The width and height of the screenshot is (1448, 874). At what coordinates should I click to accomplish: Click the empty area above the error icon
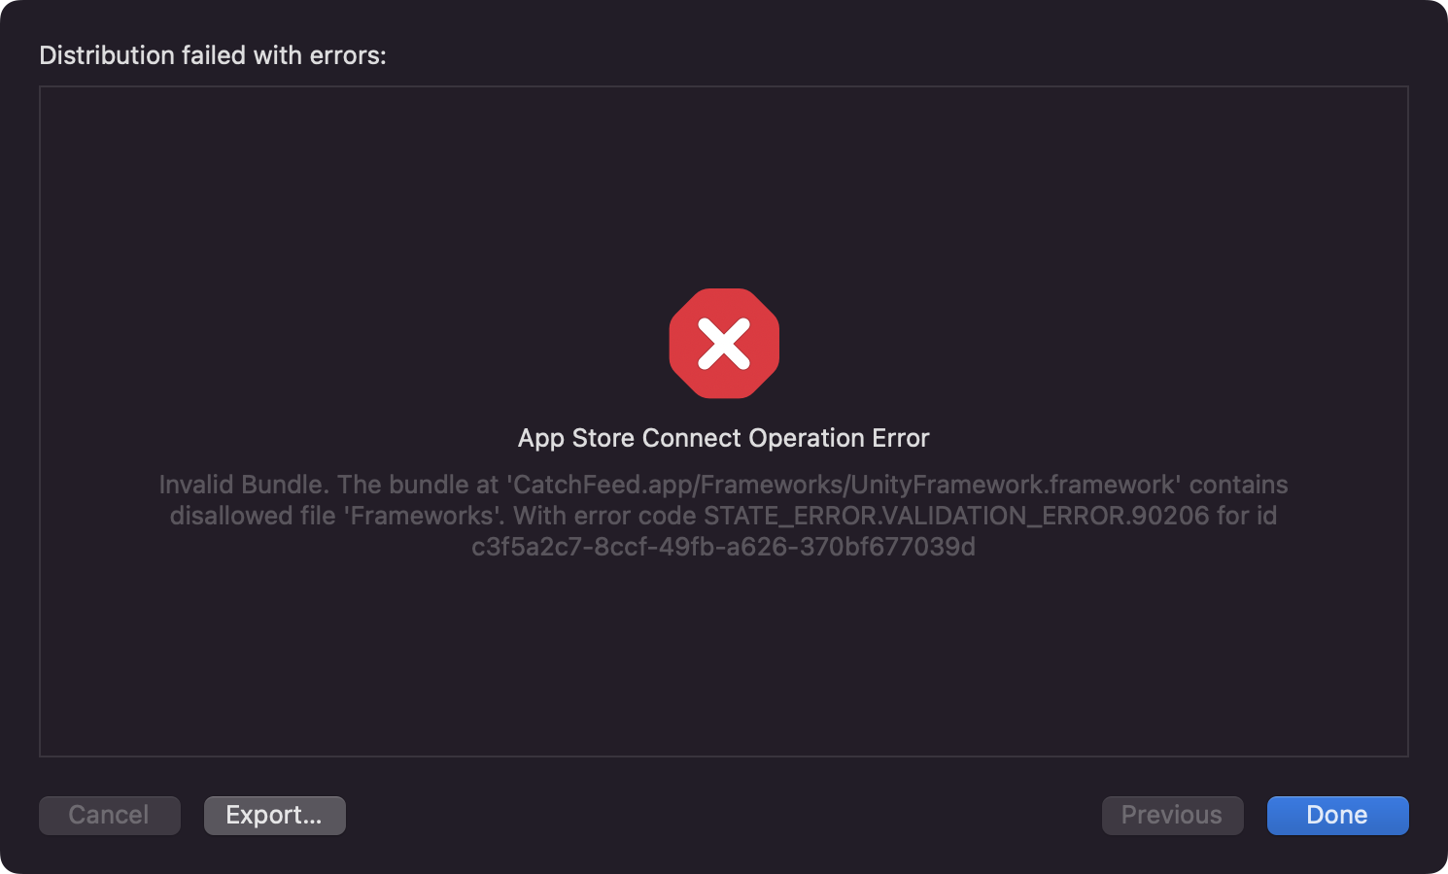click(724, 185)
